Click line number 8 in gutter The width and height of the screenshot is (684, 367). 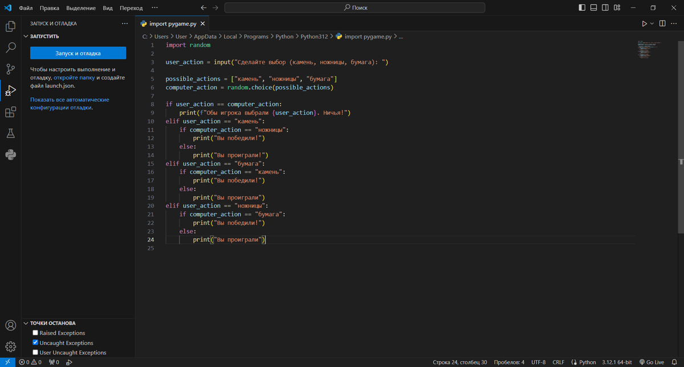coord(152,104)
